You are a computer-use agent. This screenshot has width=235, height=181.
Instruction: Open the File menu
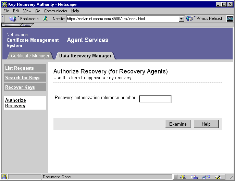click(x=6, y=11)
